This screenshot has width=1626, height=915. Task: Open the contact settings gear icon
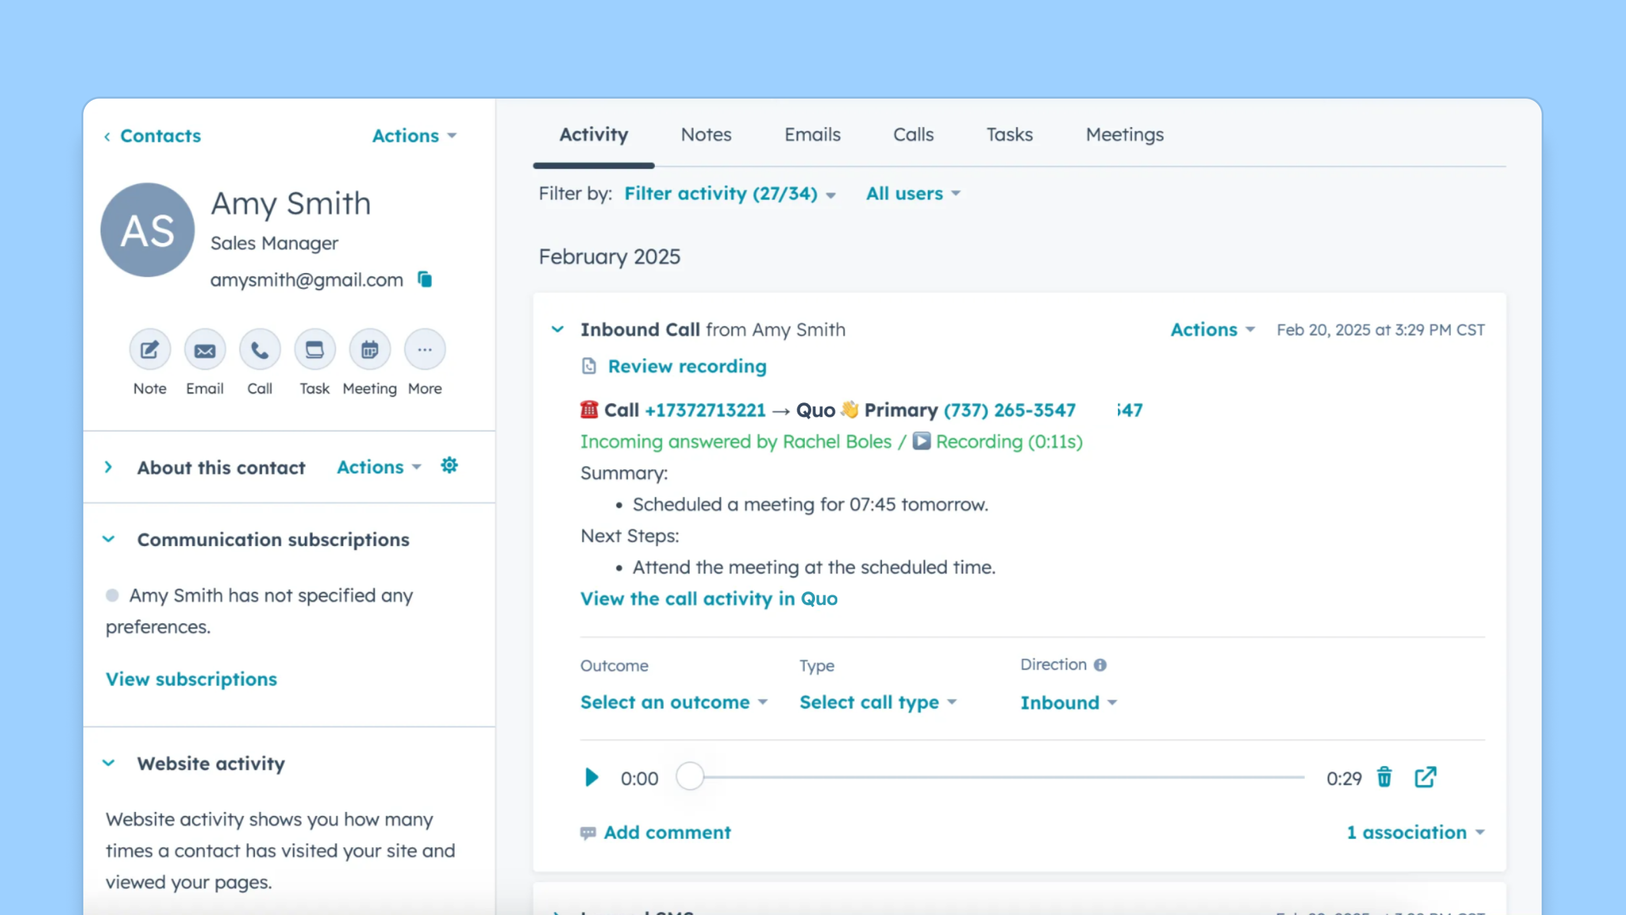[449, 466]
